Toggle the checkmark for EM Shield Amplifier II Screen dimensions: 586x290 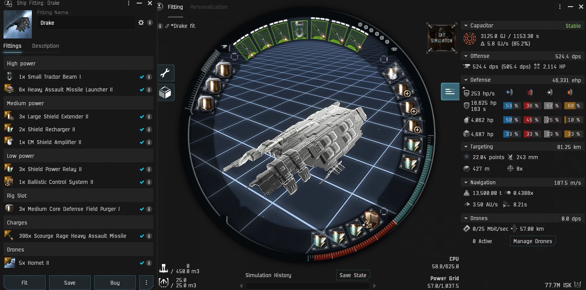click(142, 142)
